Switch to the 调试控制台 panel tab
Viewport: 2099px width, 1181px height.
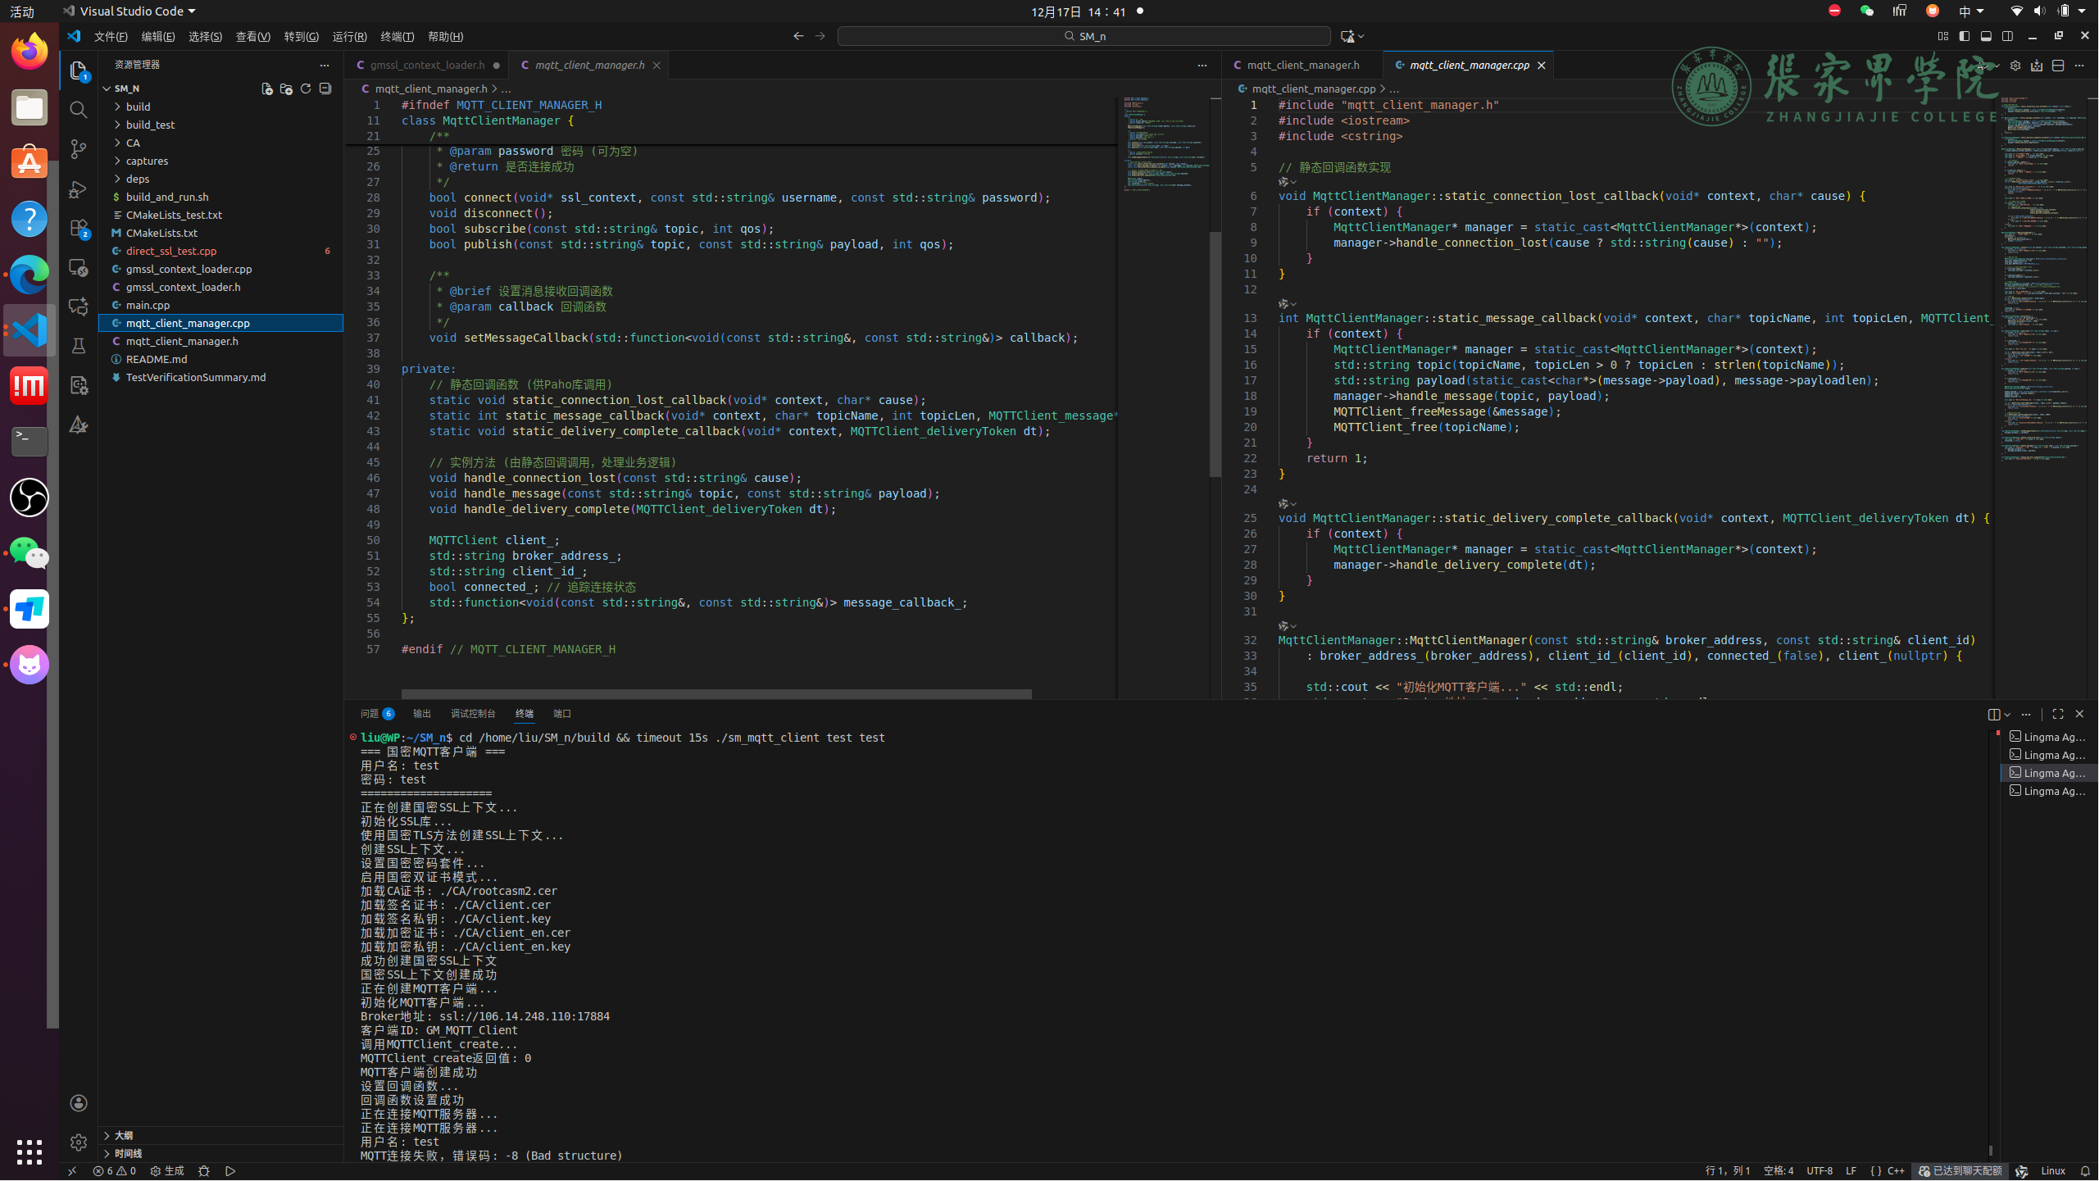[473, 714]
